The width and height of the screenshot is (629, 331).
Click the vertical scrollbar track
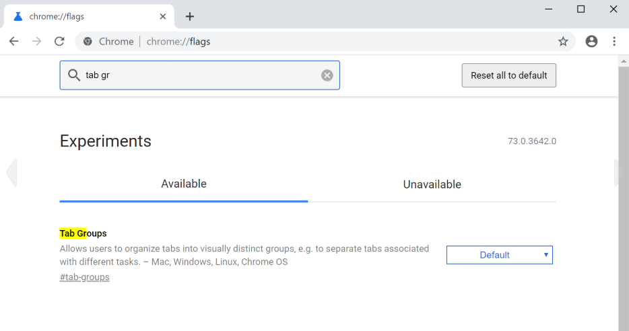(x=624, y=198)
